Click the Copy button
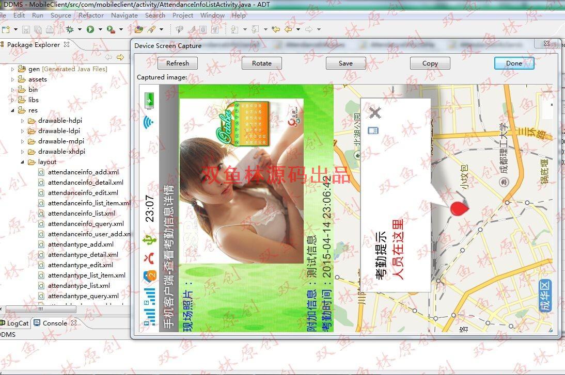 tap(430, 63)
